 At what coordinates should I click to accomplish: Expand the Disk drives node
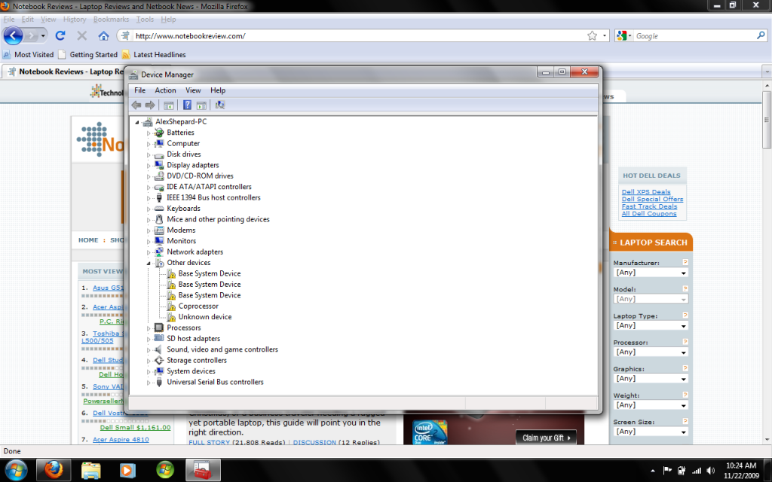click(149, 154)
